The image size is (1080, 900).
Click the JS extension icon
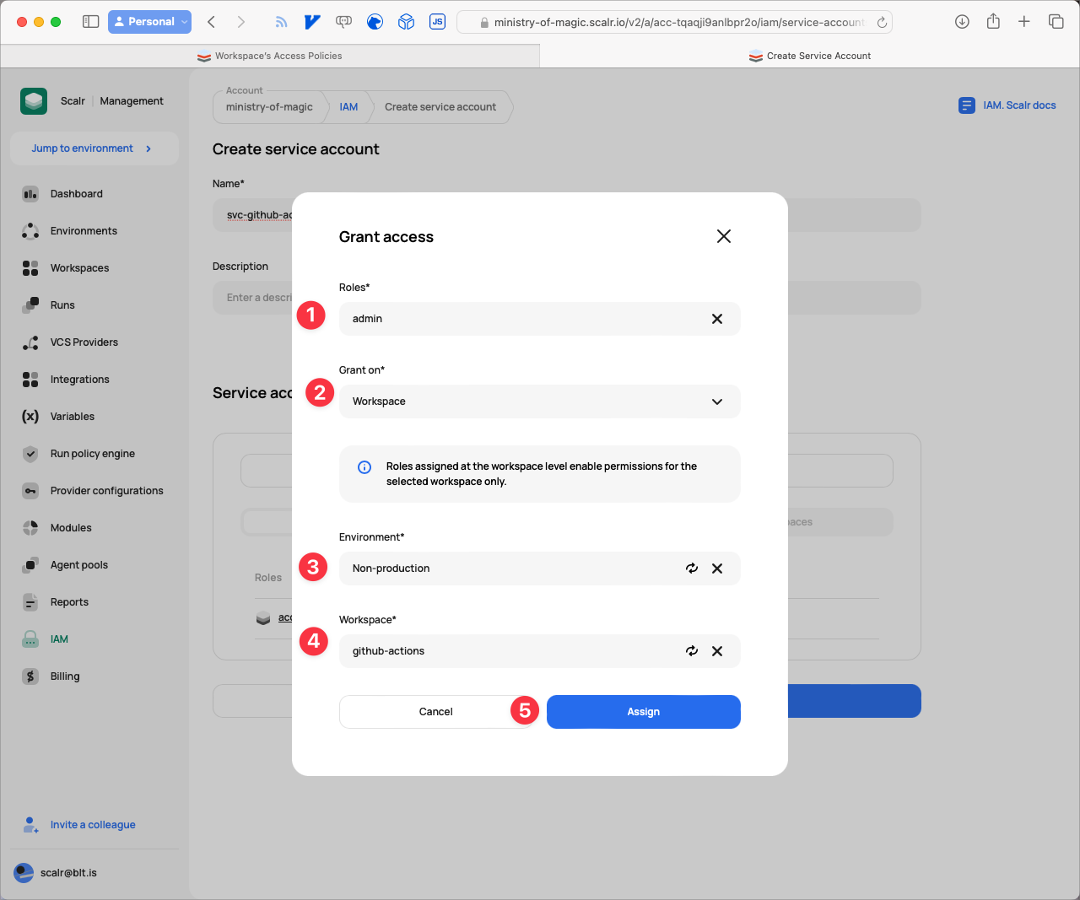[x=437, y=22]
